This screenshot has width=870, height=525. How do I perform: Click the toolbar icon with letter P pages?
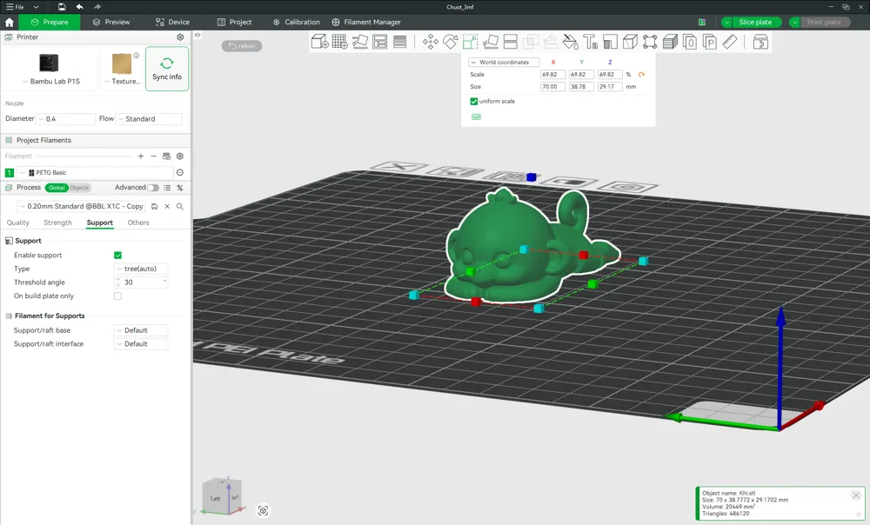coord(710,42)
